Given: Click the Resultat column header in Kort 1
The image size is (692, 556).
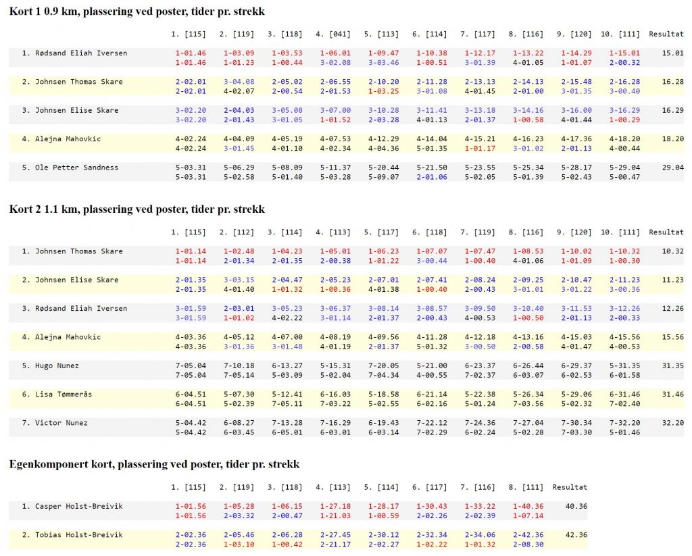Looking at the screenshot, I should tap(666, 33).
